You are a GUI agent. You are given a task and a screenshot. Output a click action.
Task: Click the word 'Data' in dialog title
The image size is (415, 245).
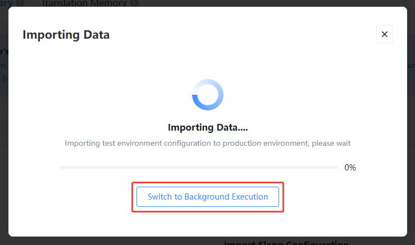(97, 35)
